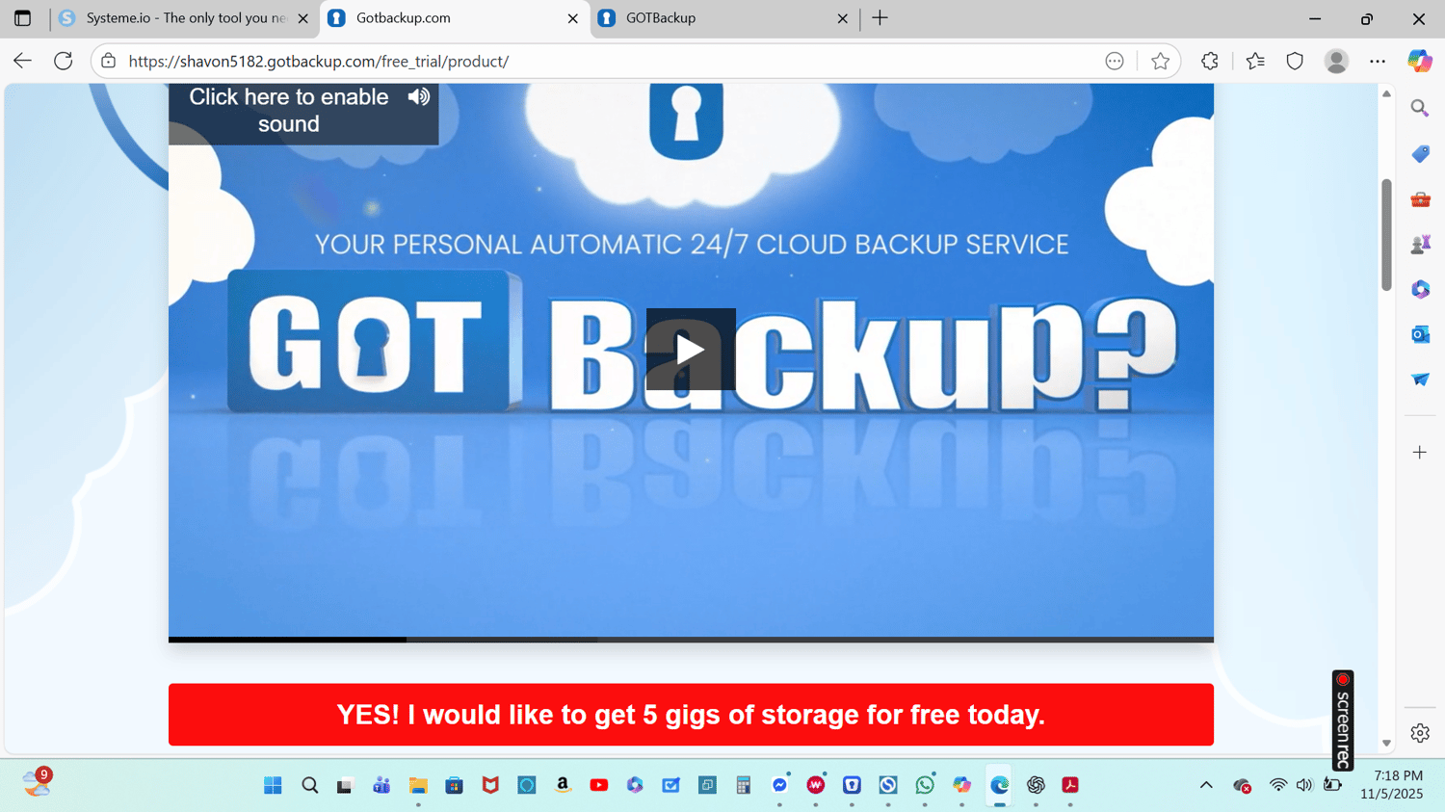Image resolution: width=1445 pixels, height=812 pixels.
Task: Show hidden system tray icons
Action: tap(1206, 785)
